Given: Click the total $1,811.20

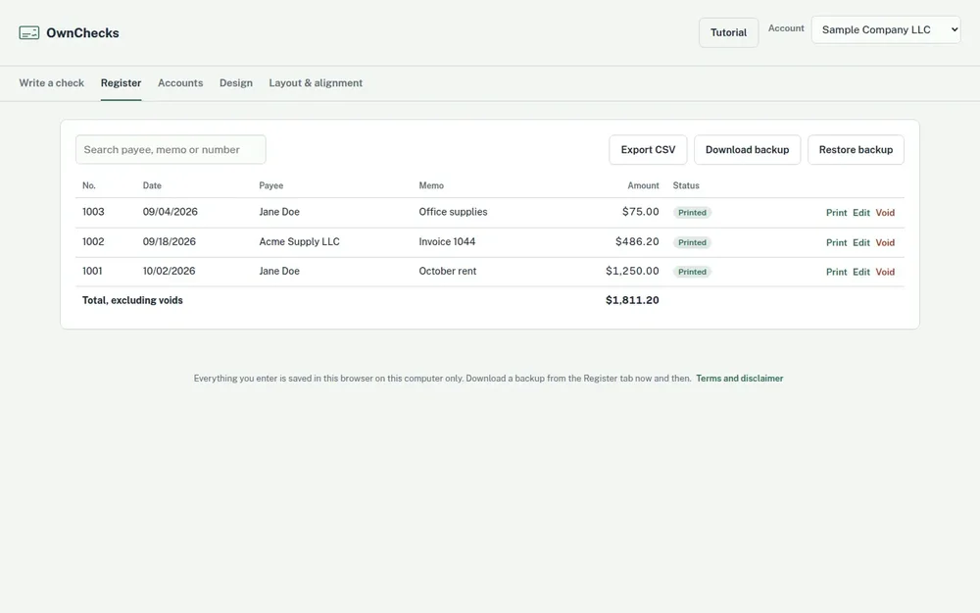Looking at the screenshot, I should [632, 300].
